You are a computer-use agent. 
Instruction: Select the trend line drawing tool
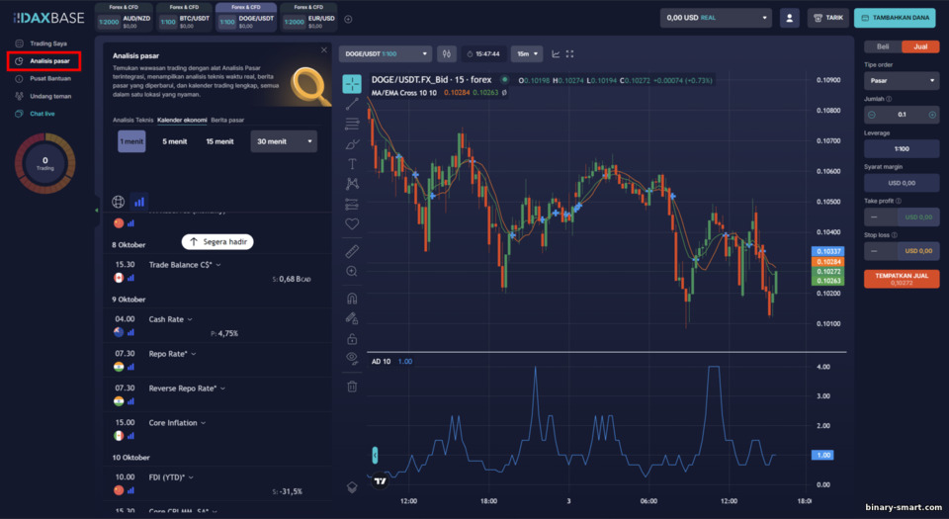(352, 104)
